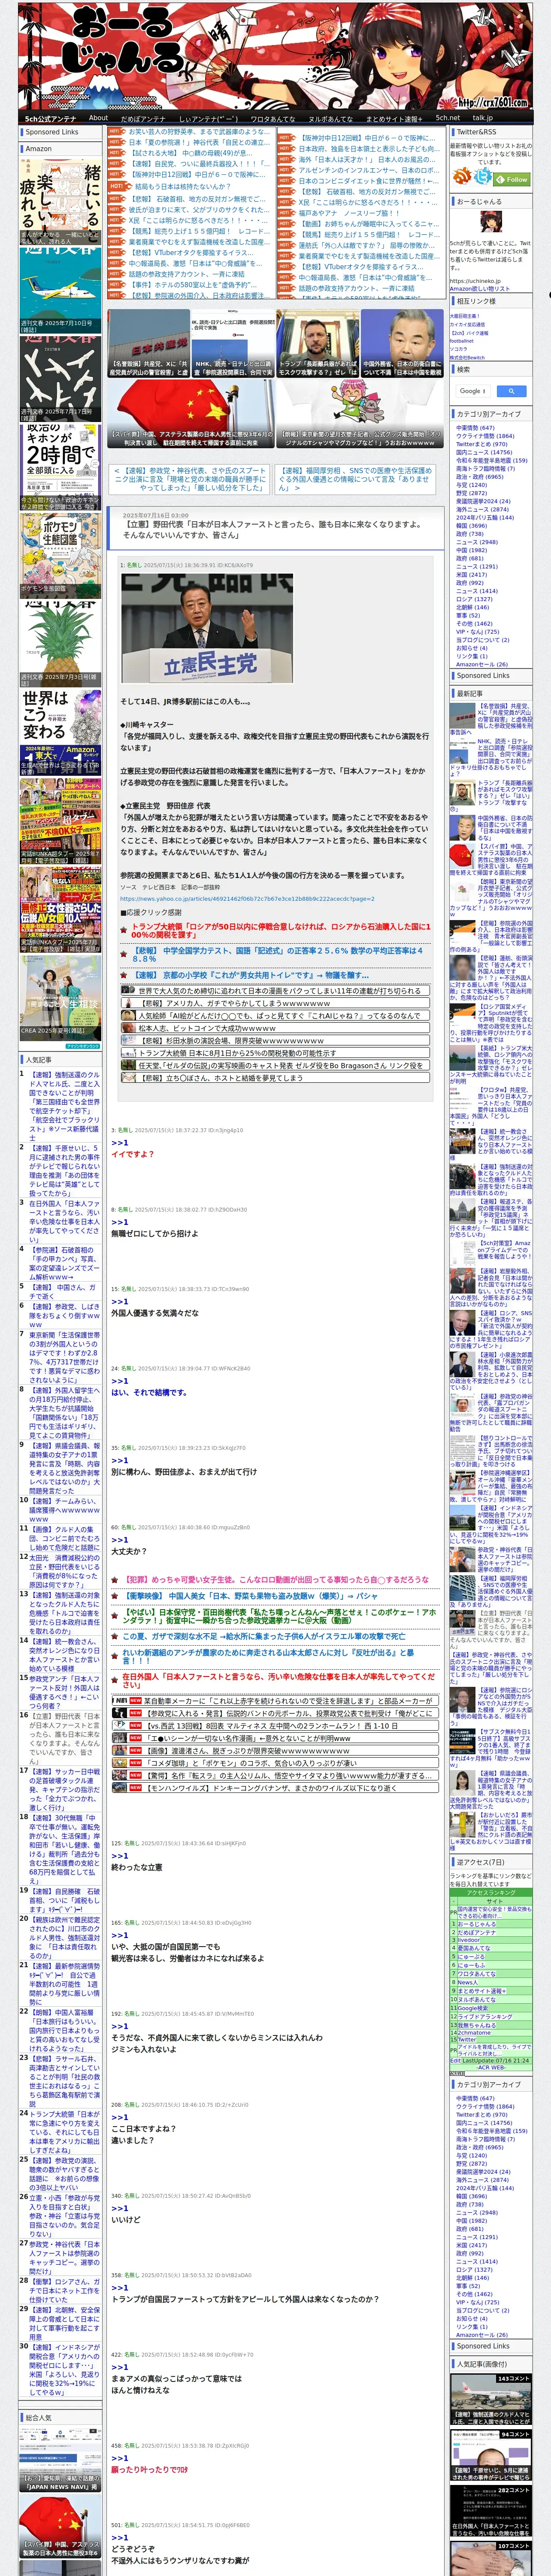Screen dimensions: 551x2576
Task: Open 株式会社Bewitch in mutual links
Action: tap(467, 357)
